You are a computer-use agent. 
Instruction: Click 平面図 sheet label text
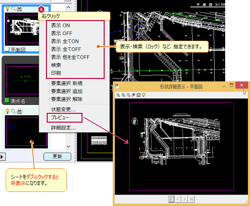click(18, 50)
